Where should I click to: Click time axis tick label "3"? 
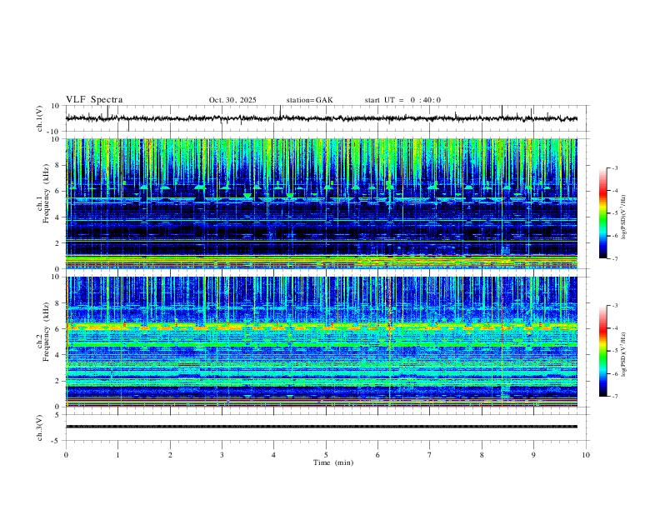coord(222,455)
